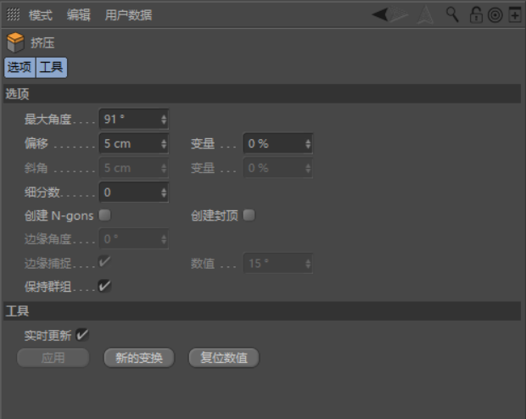Click the 应用 button
The width and height of the screenshot is (526, 419).
coord(53,358)
